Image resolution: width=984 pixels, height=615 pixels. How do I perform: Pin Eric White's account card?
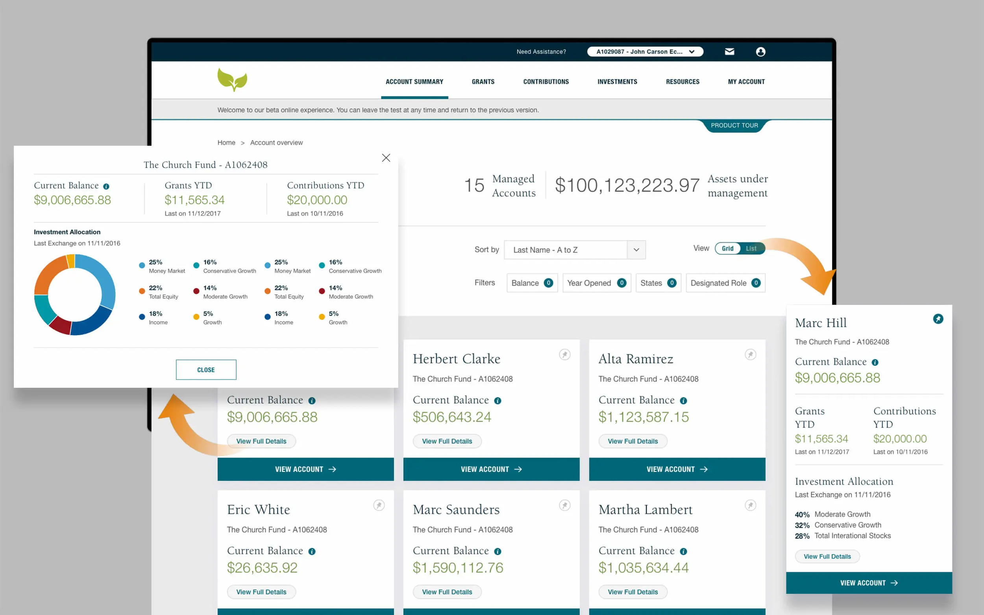click(379, 505)
